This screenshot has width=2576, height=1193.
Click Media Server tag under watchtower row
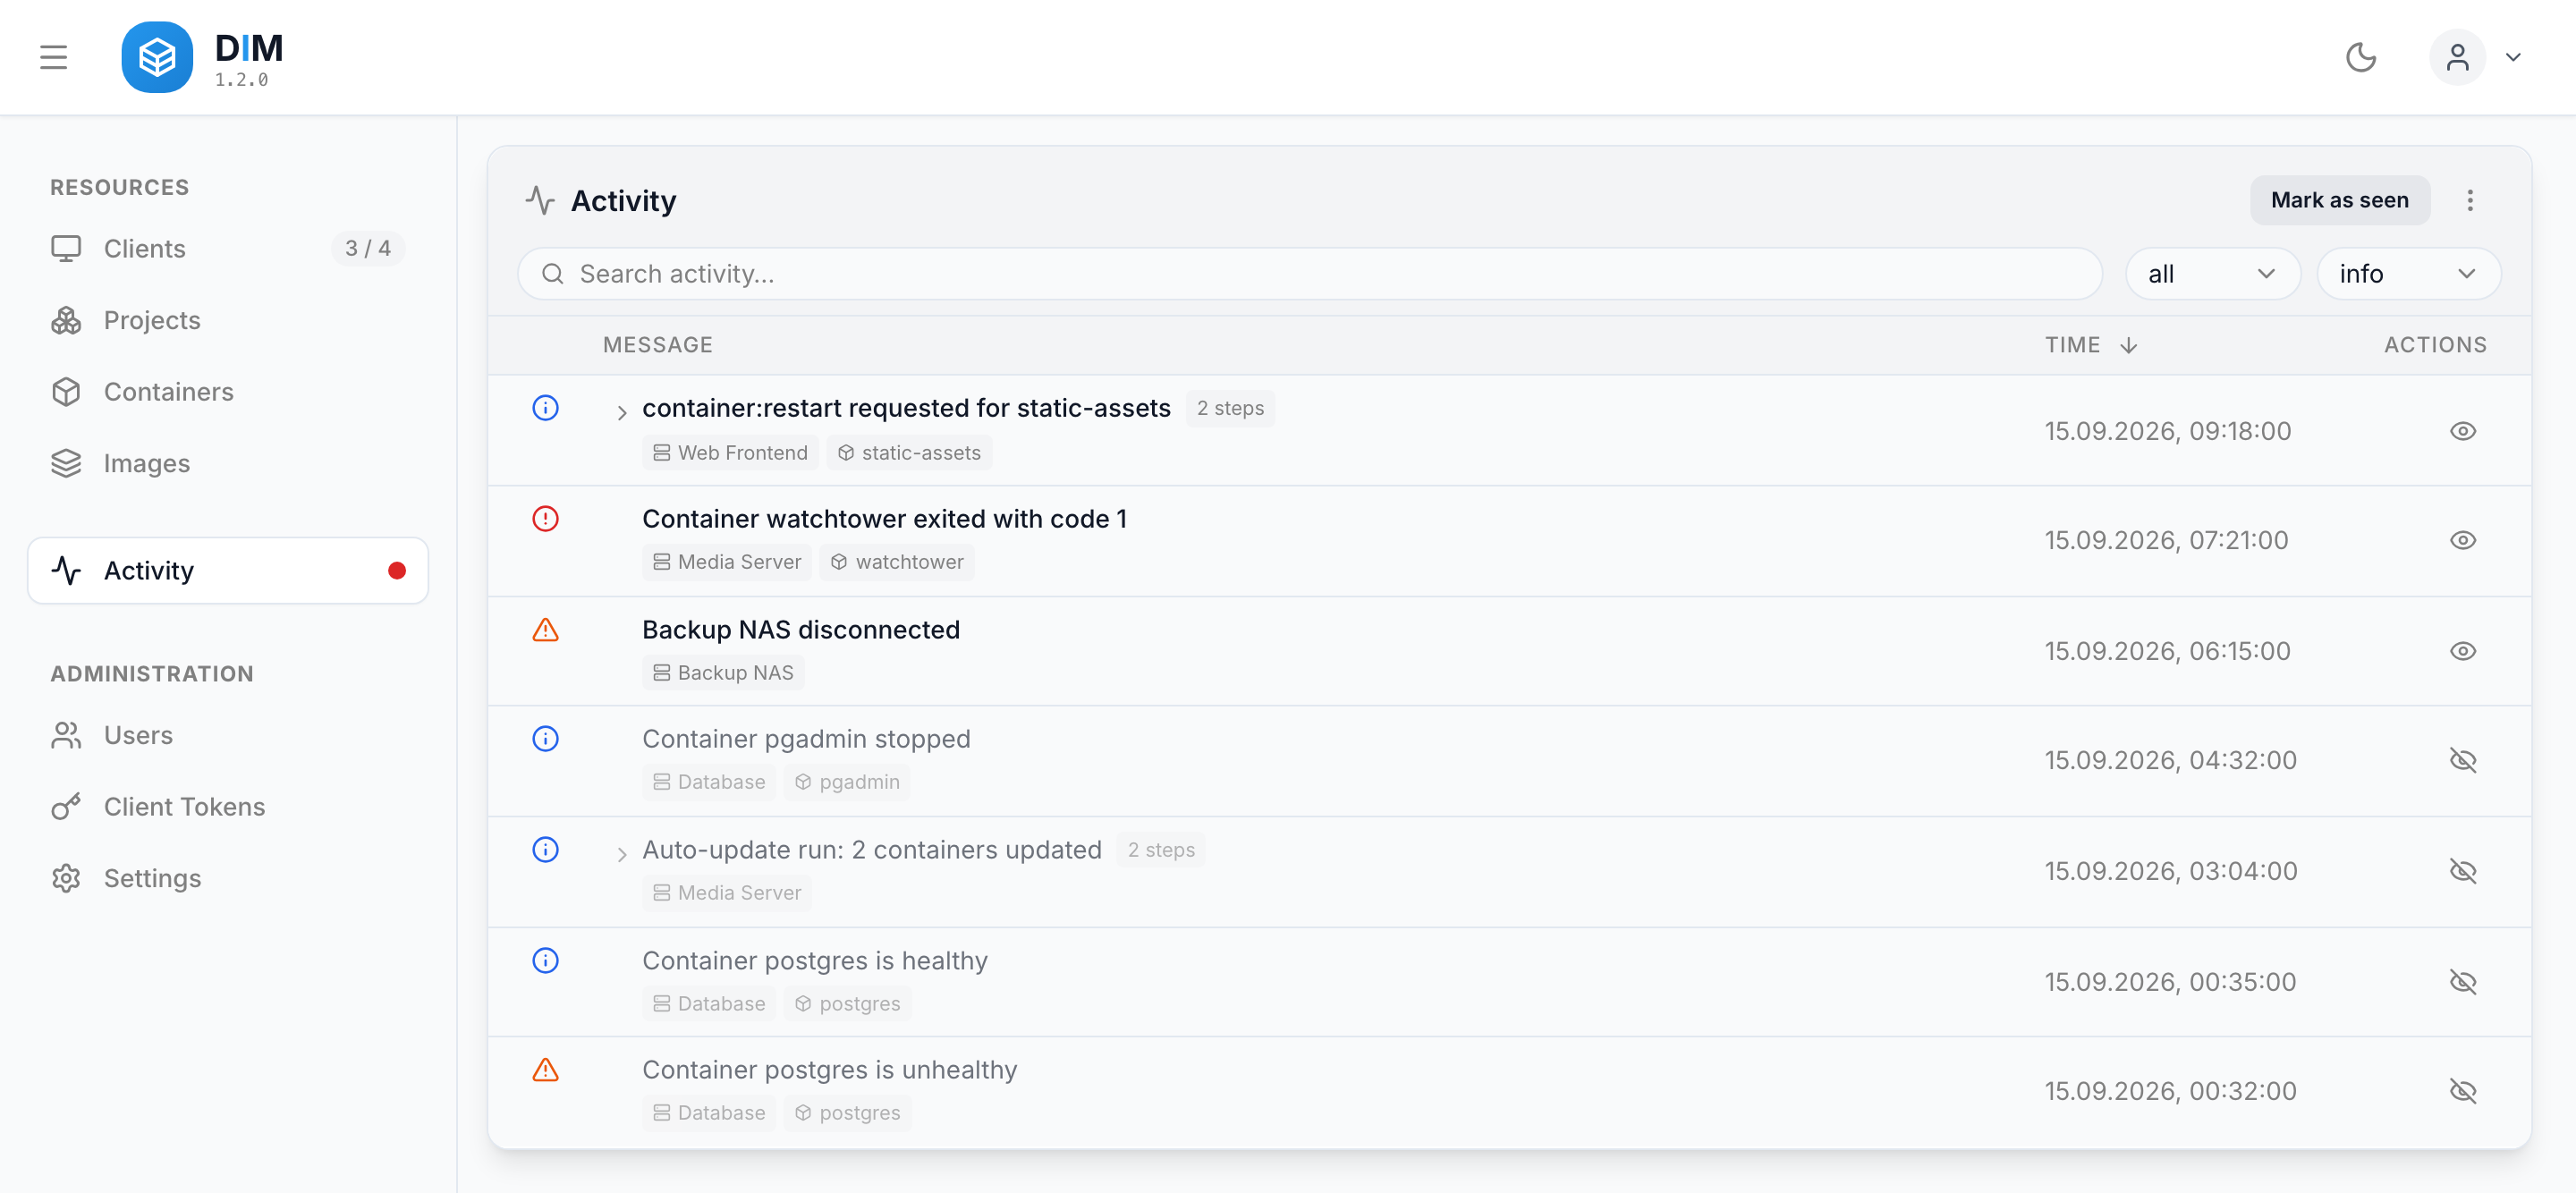pos(727,562)
